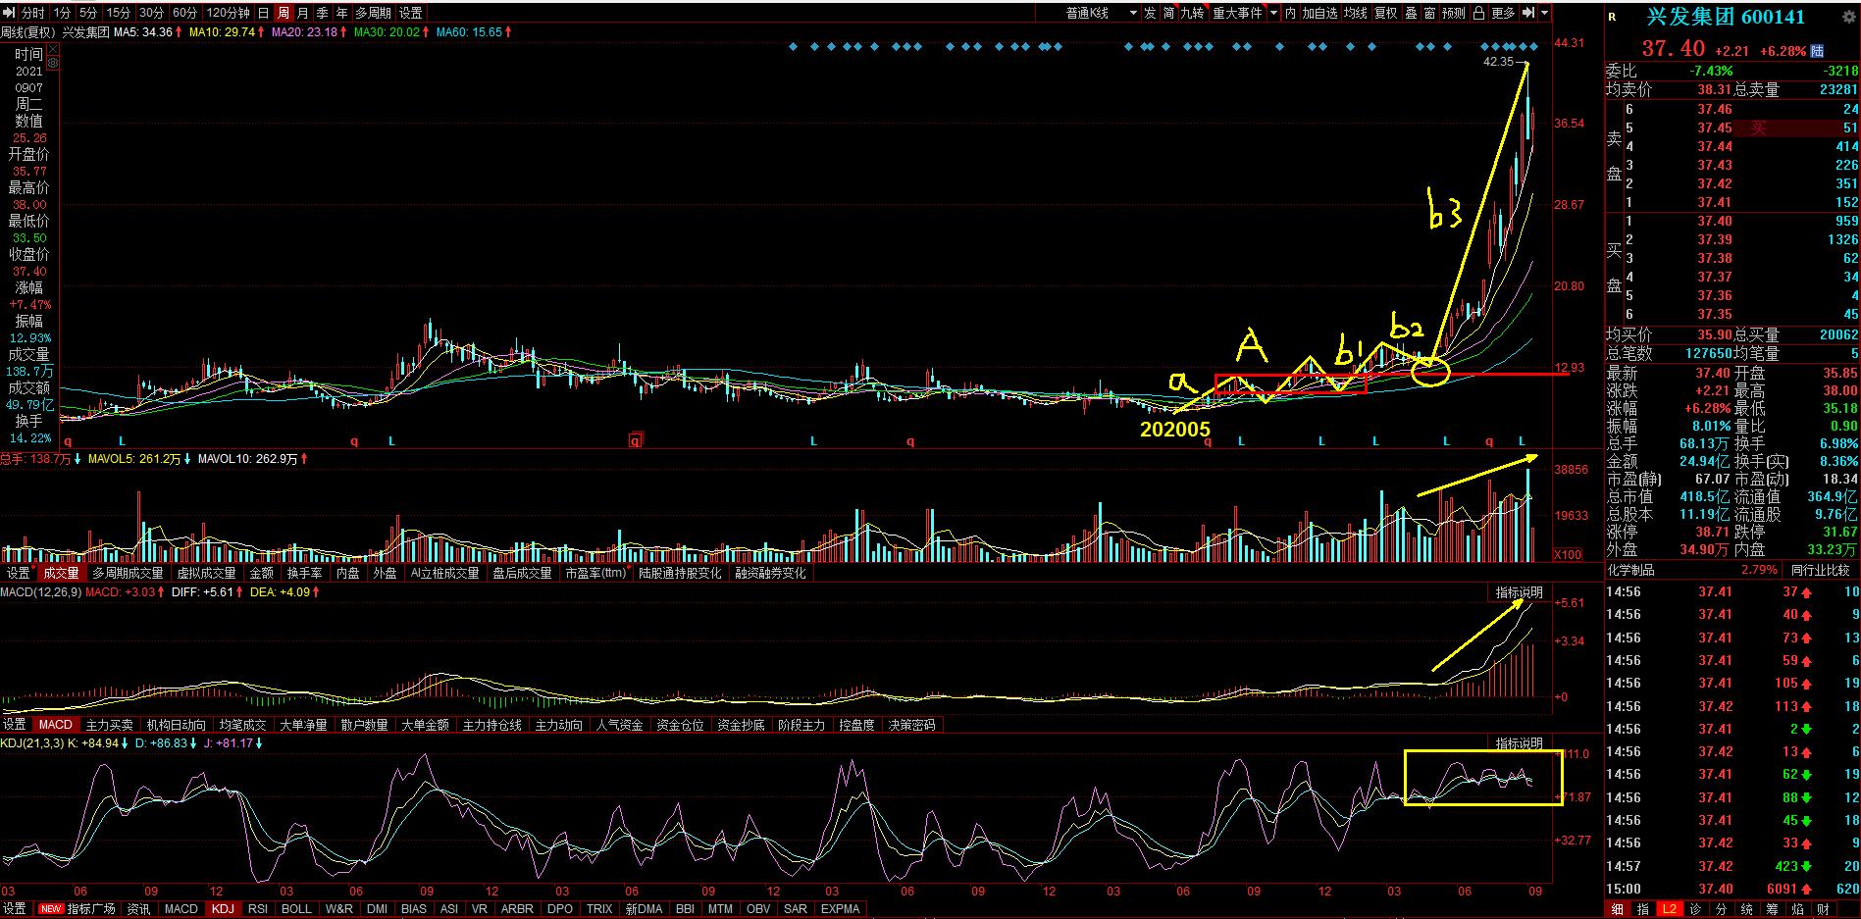
Task: Open 设置 for the MACD panel
Action: click(15, 725)
